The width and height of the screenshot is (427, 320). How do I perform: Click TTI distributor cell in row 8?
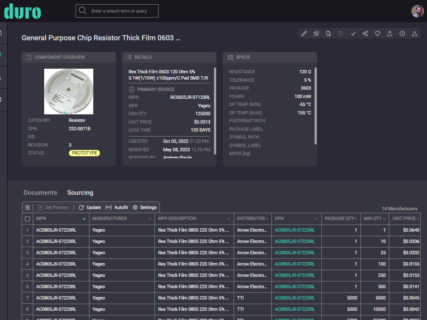[x=253, y=310]
